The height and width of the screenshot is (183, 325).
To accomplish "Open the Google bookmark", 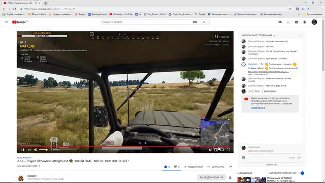I will coord(200,14).
